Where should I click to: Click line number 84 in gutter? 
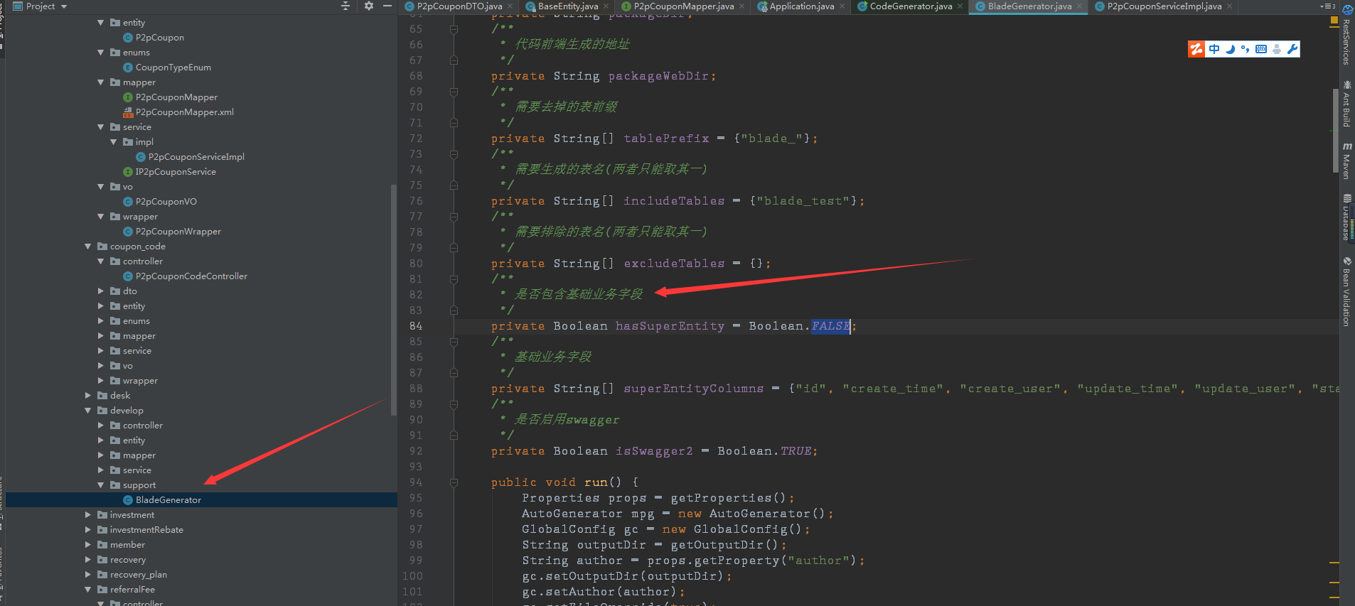[x=416, y=326]
